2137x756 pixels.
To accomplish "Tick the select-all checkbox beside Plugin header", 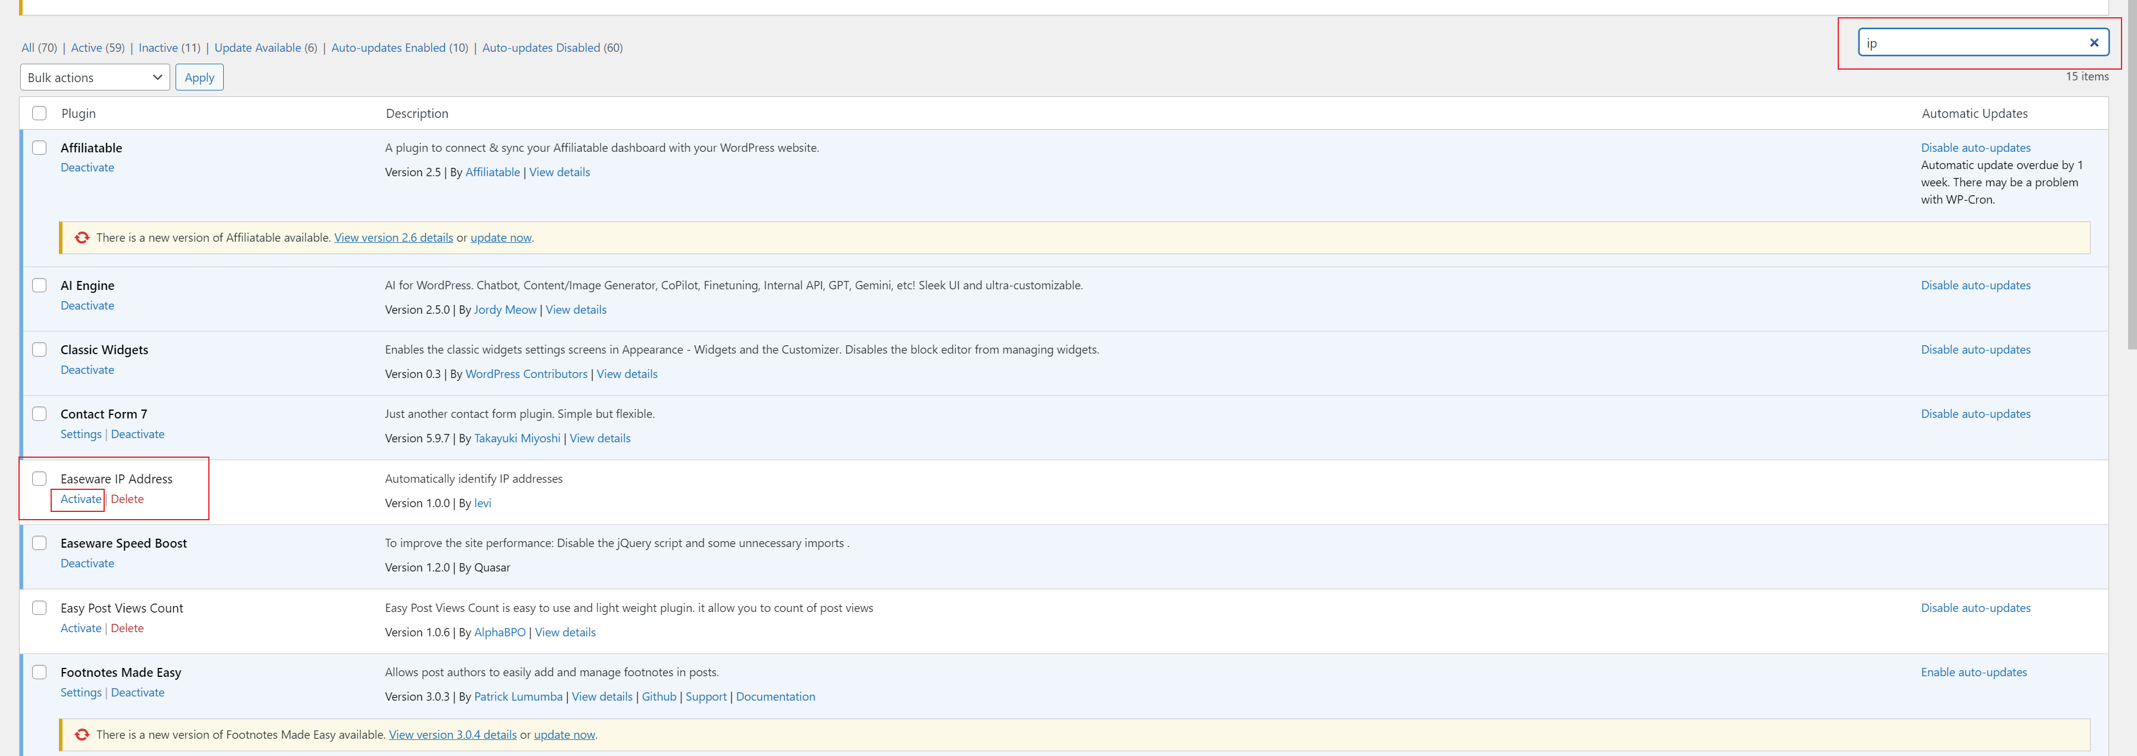I will coord(39,113).
